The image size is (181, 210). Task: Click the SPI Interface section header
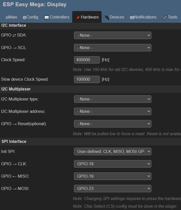tap(14, 141)
